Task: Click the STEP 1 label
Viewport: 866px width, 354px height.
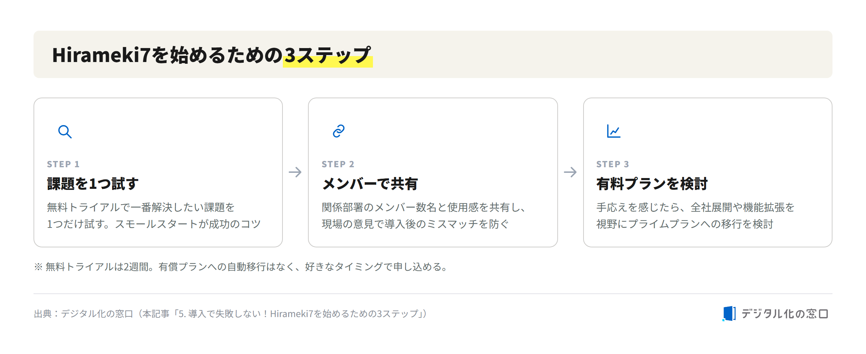Action: pyautogui.click(x=63, y=164)
